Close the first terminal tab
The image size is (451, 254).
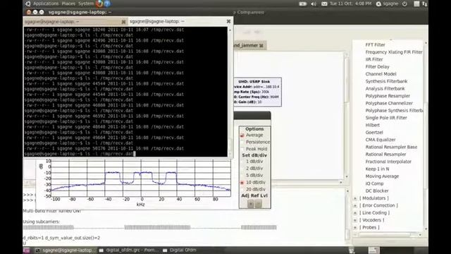[x=123, y=22]
